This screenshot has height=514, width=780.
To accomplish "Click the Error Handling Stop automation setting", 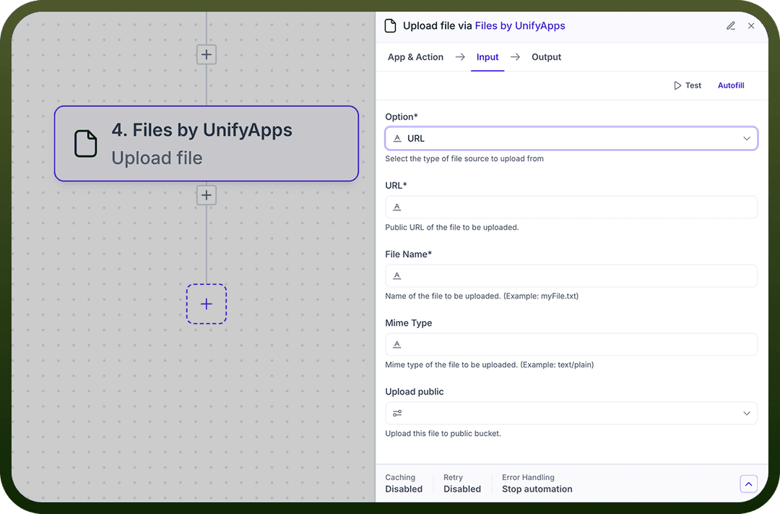I will coord(537,484).
